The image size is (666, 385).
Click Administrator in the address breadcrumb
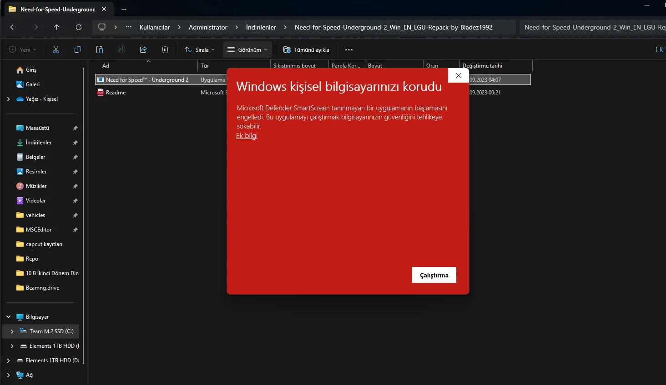tap(208, 27)
